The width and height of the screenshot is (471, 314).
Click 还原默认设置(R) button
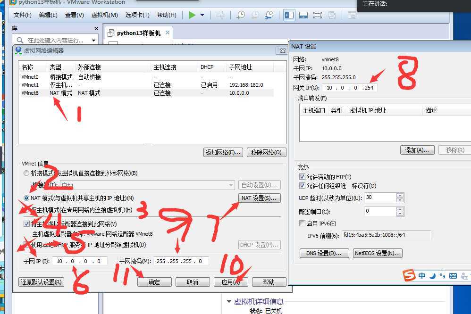coord(41,282)
